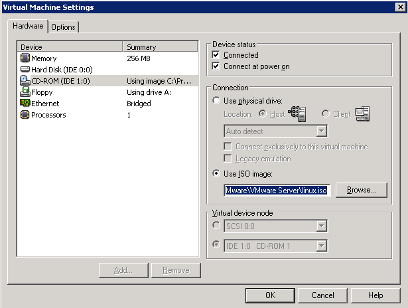Viewport: 408px width, 308px height.
Task: Click the ISO image path text field
Action: pos(277,191)
